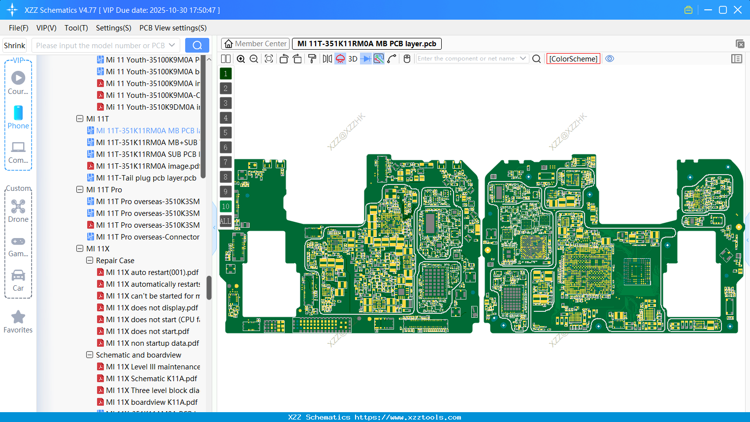Toggle layer 10 visibility
The width and height of the screenshot is (750, 422).
click(226, 206)
